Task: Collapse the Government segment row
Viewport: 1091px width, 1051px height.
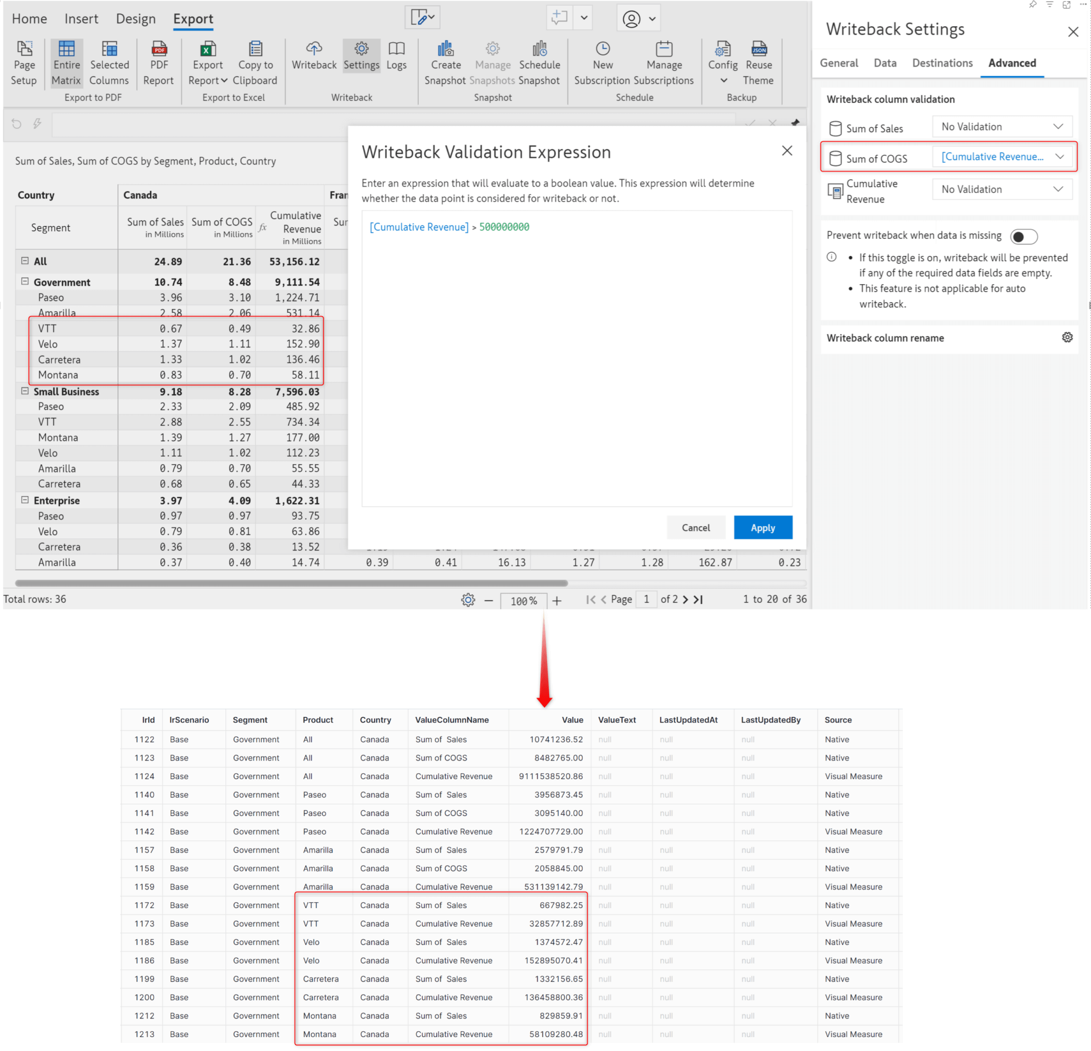Action: [25, 282]
